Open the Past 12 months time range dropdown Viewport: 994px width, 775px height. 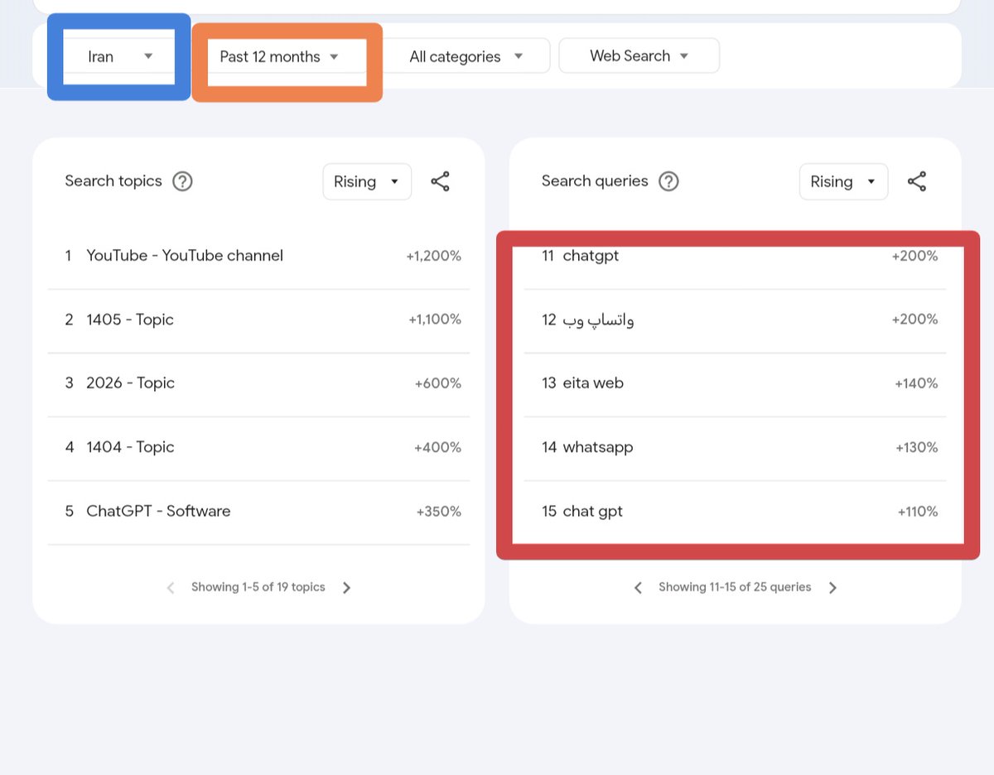287,56
